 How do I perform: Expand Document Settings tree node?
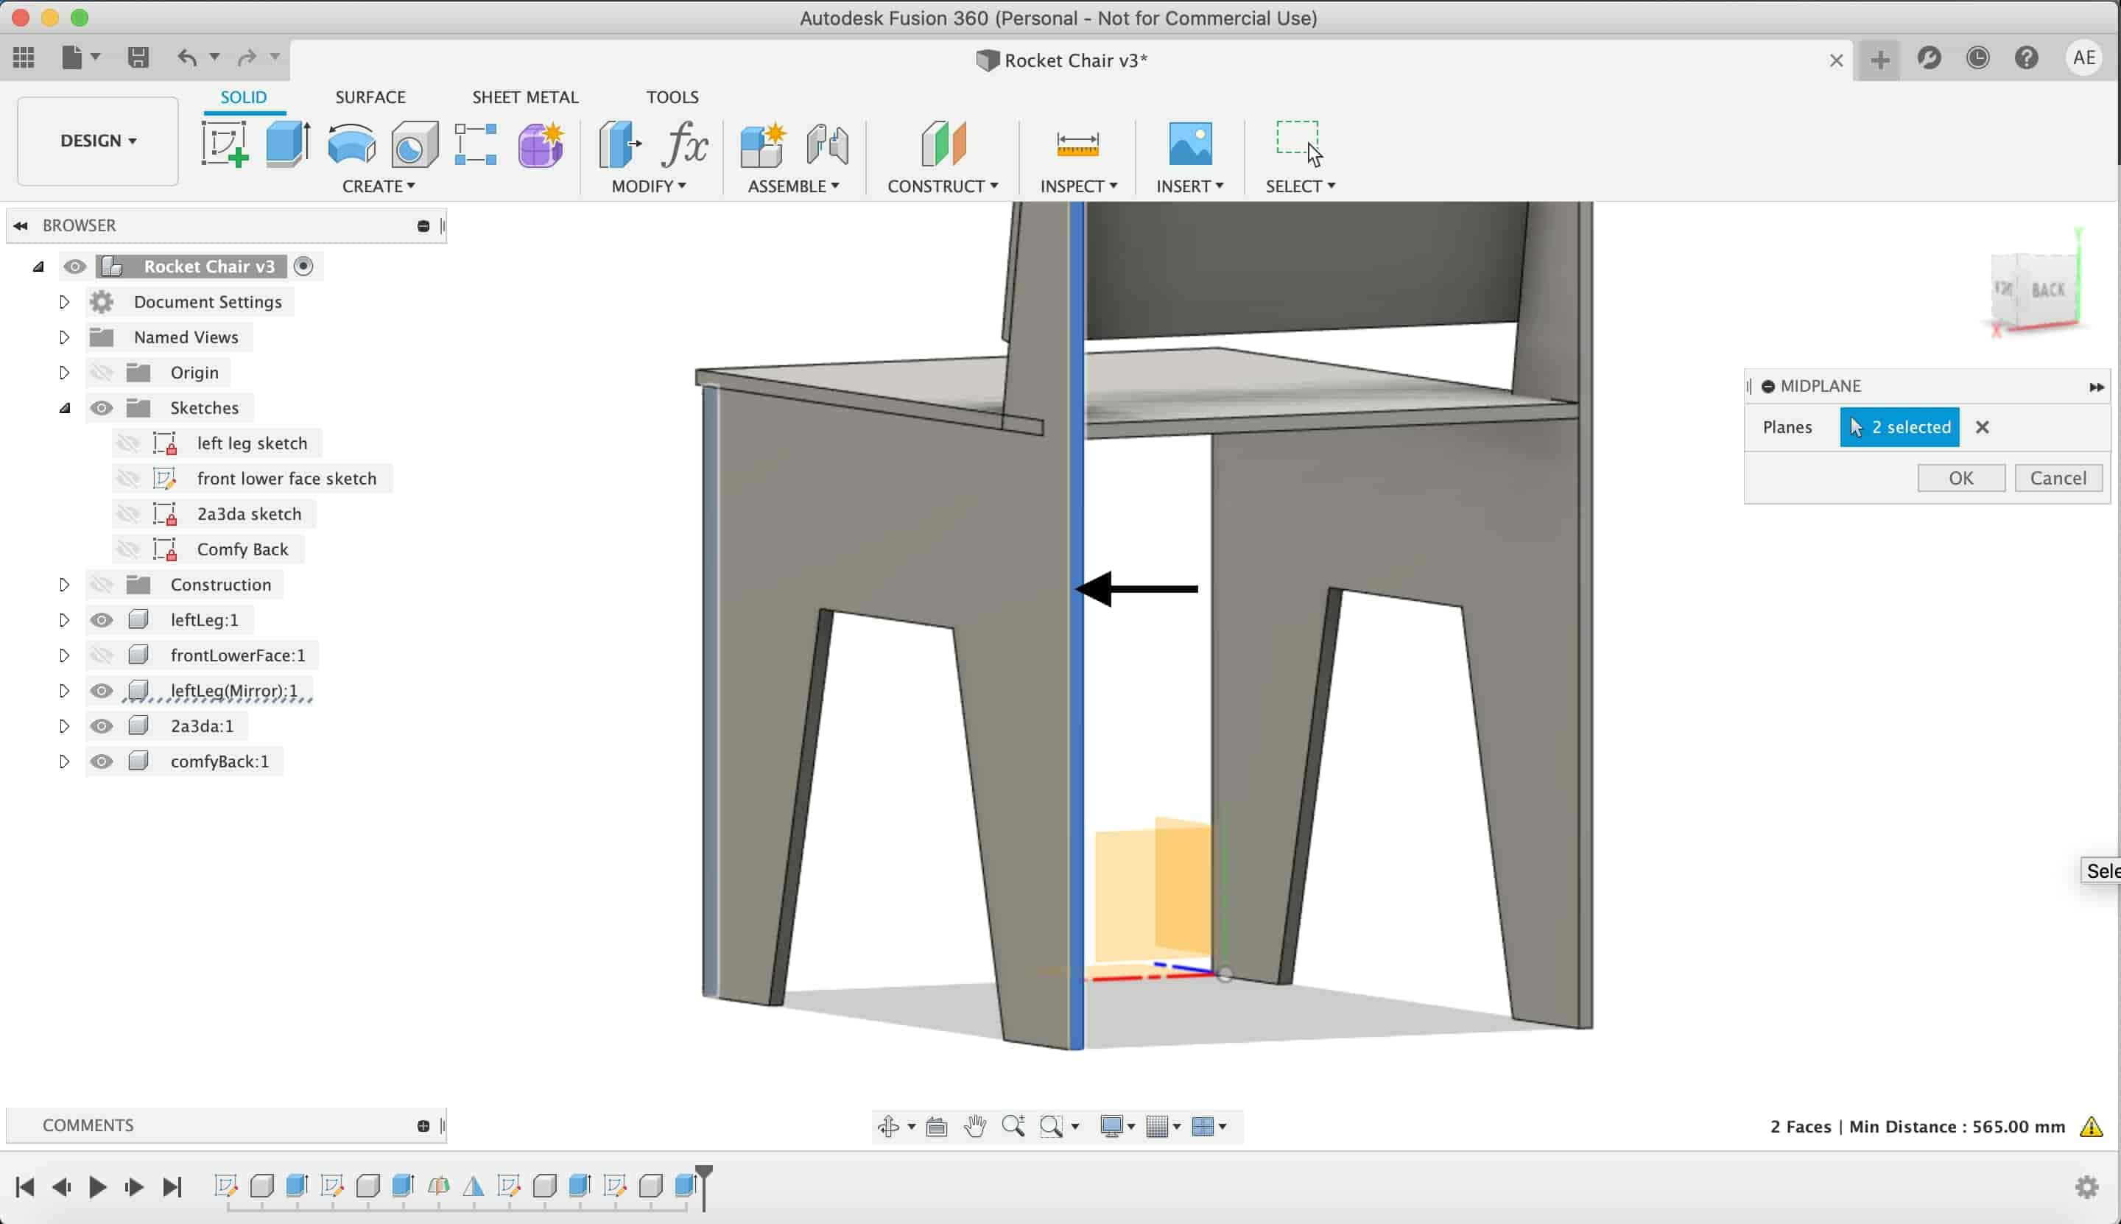[x=64, y=302]
